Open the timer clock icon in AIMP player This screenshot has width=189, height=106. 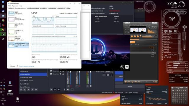[x=149, y=27]
